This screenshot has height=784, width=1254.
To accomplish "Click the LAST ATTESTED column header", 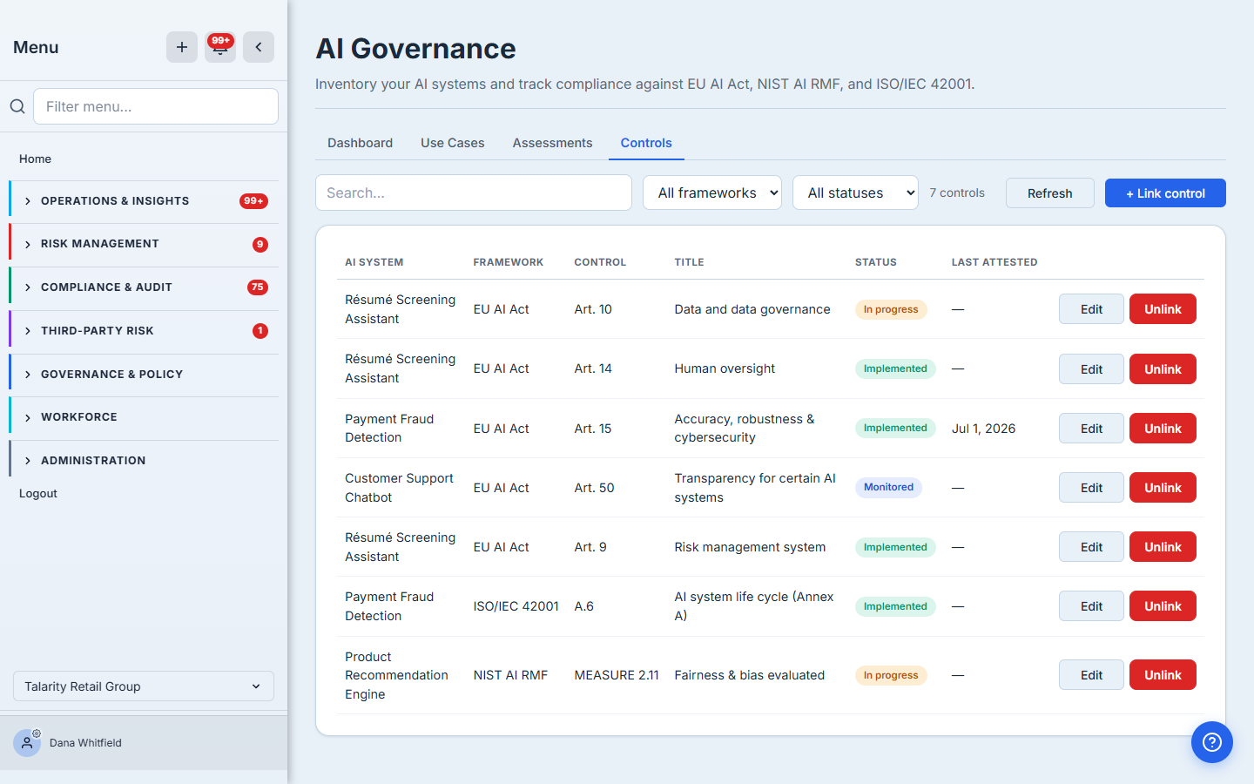I will (994, 262).
